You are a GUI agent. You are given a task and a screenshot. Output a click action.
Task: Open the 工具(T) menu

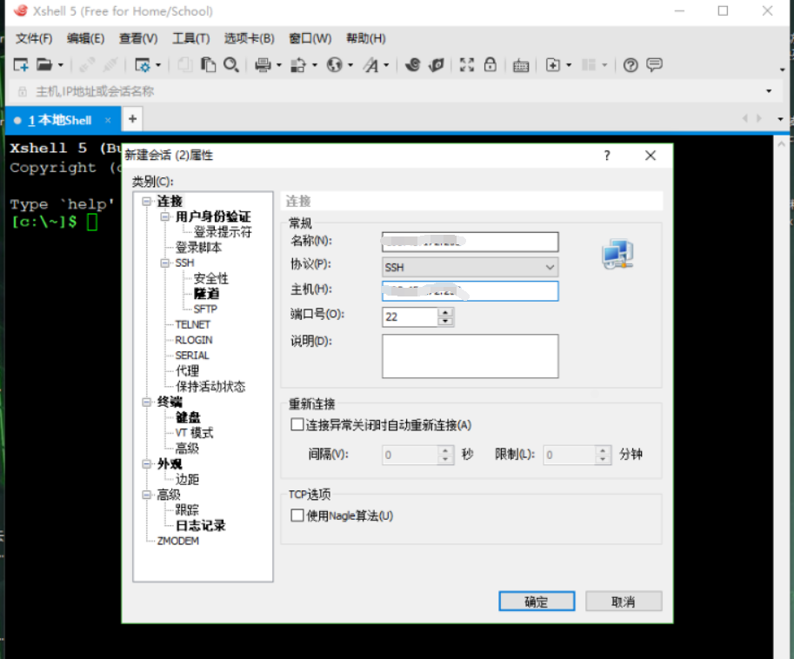click(x=191, y=38)
